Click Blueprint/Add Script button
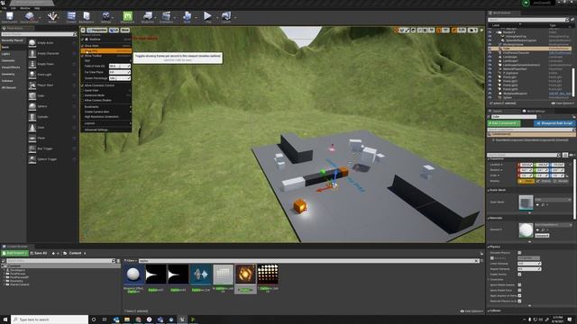 point(554,123)
